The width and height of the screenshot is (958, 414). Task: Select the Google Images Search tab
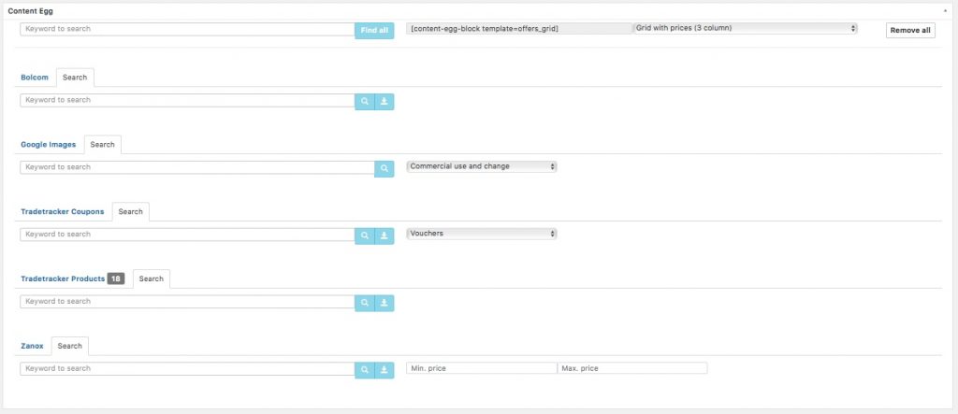[103, 145]
